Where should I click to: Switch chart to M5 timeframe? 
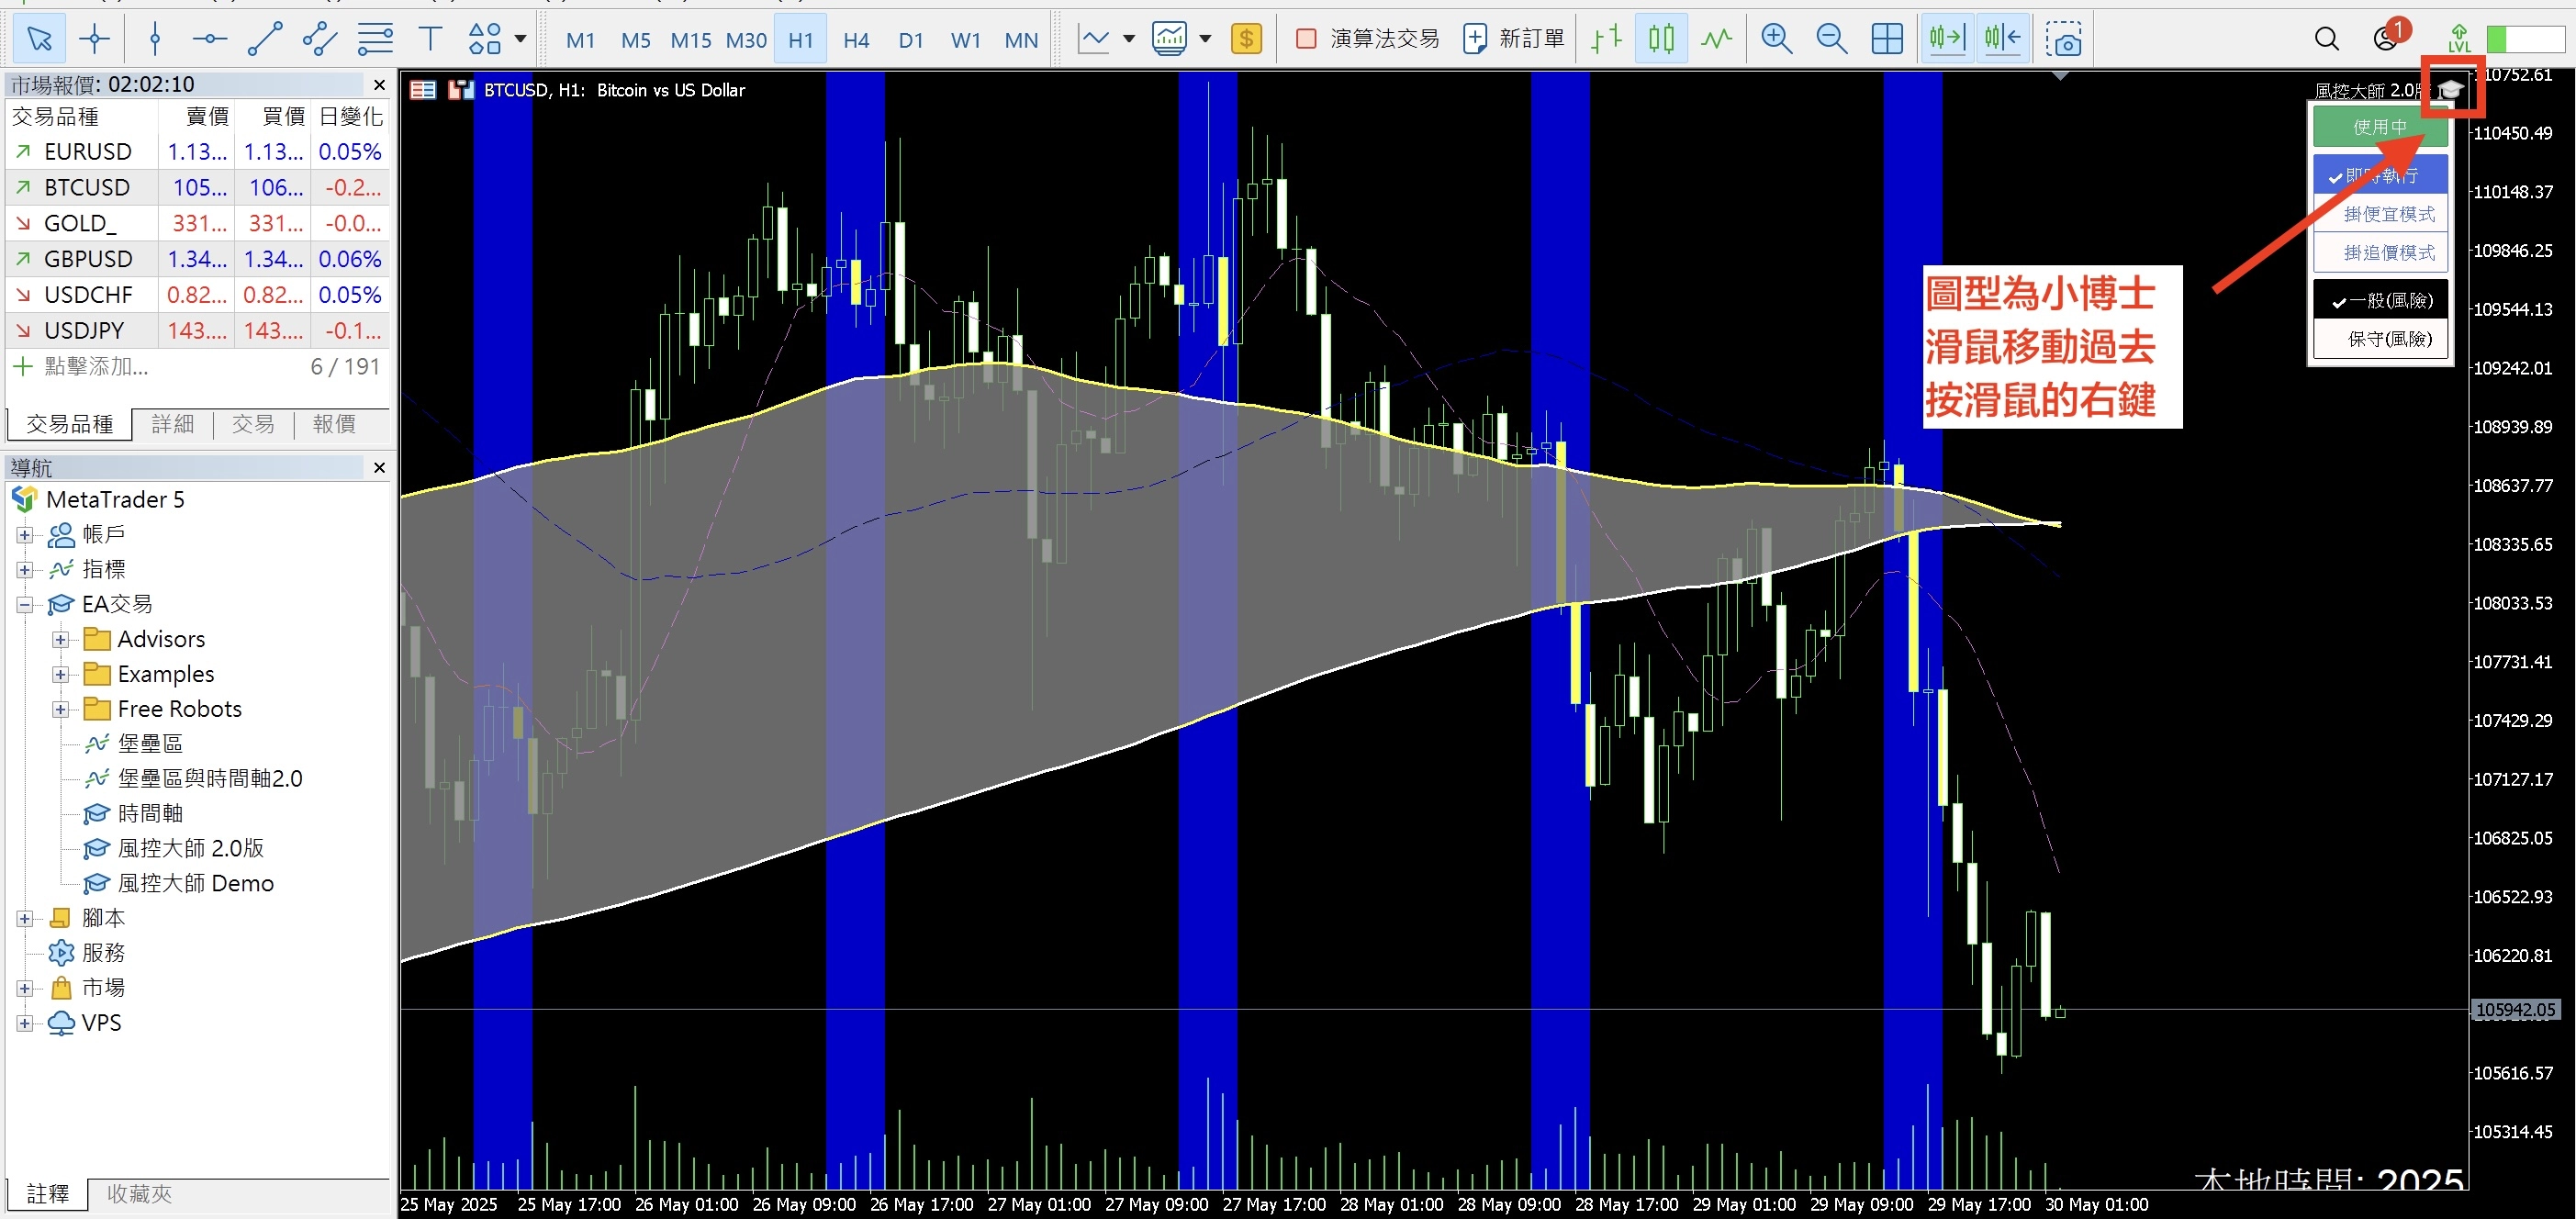point(635,40)
